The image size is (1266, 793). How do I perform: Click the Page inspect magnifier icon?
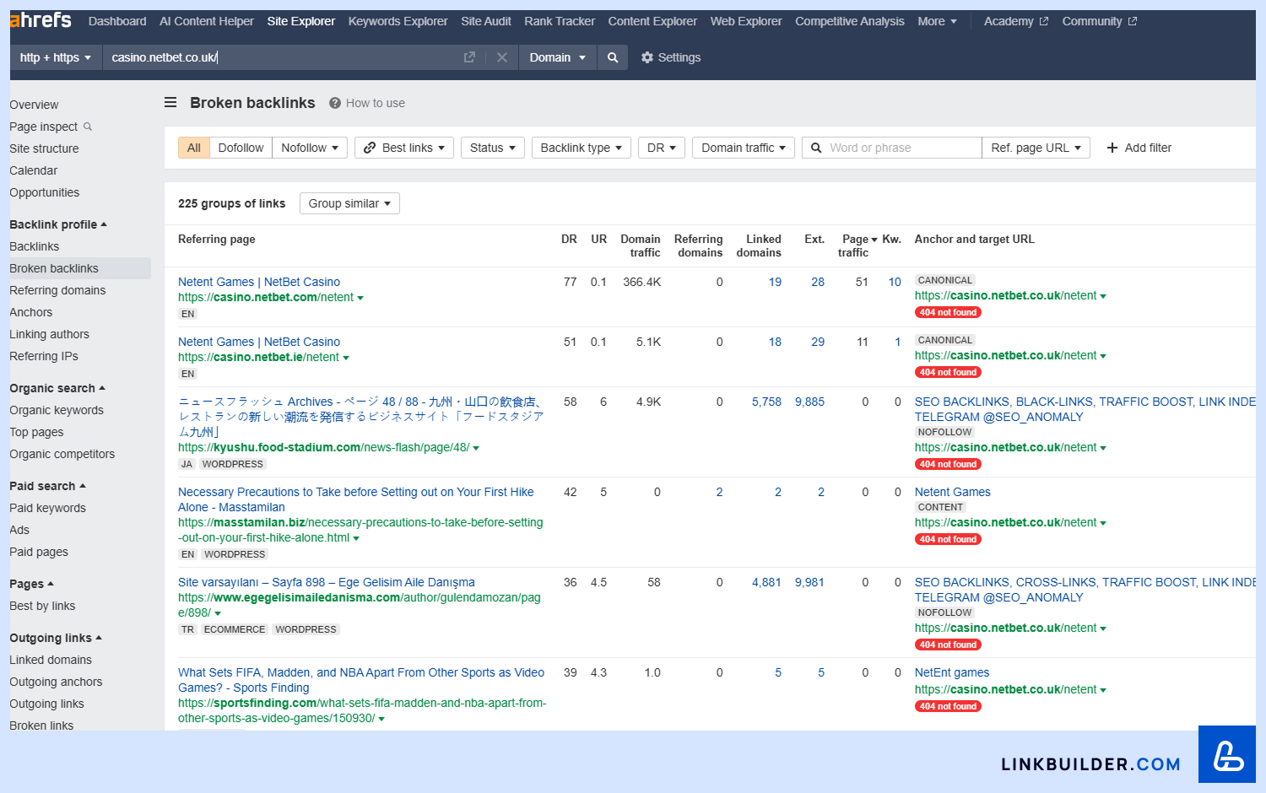[x=88, y=127]
